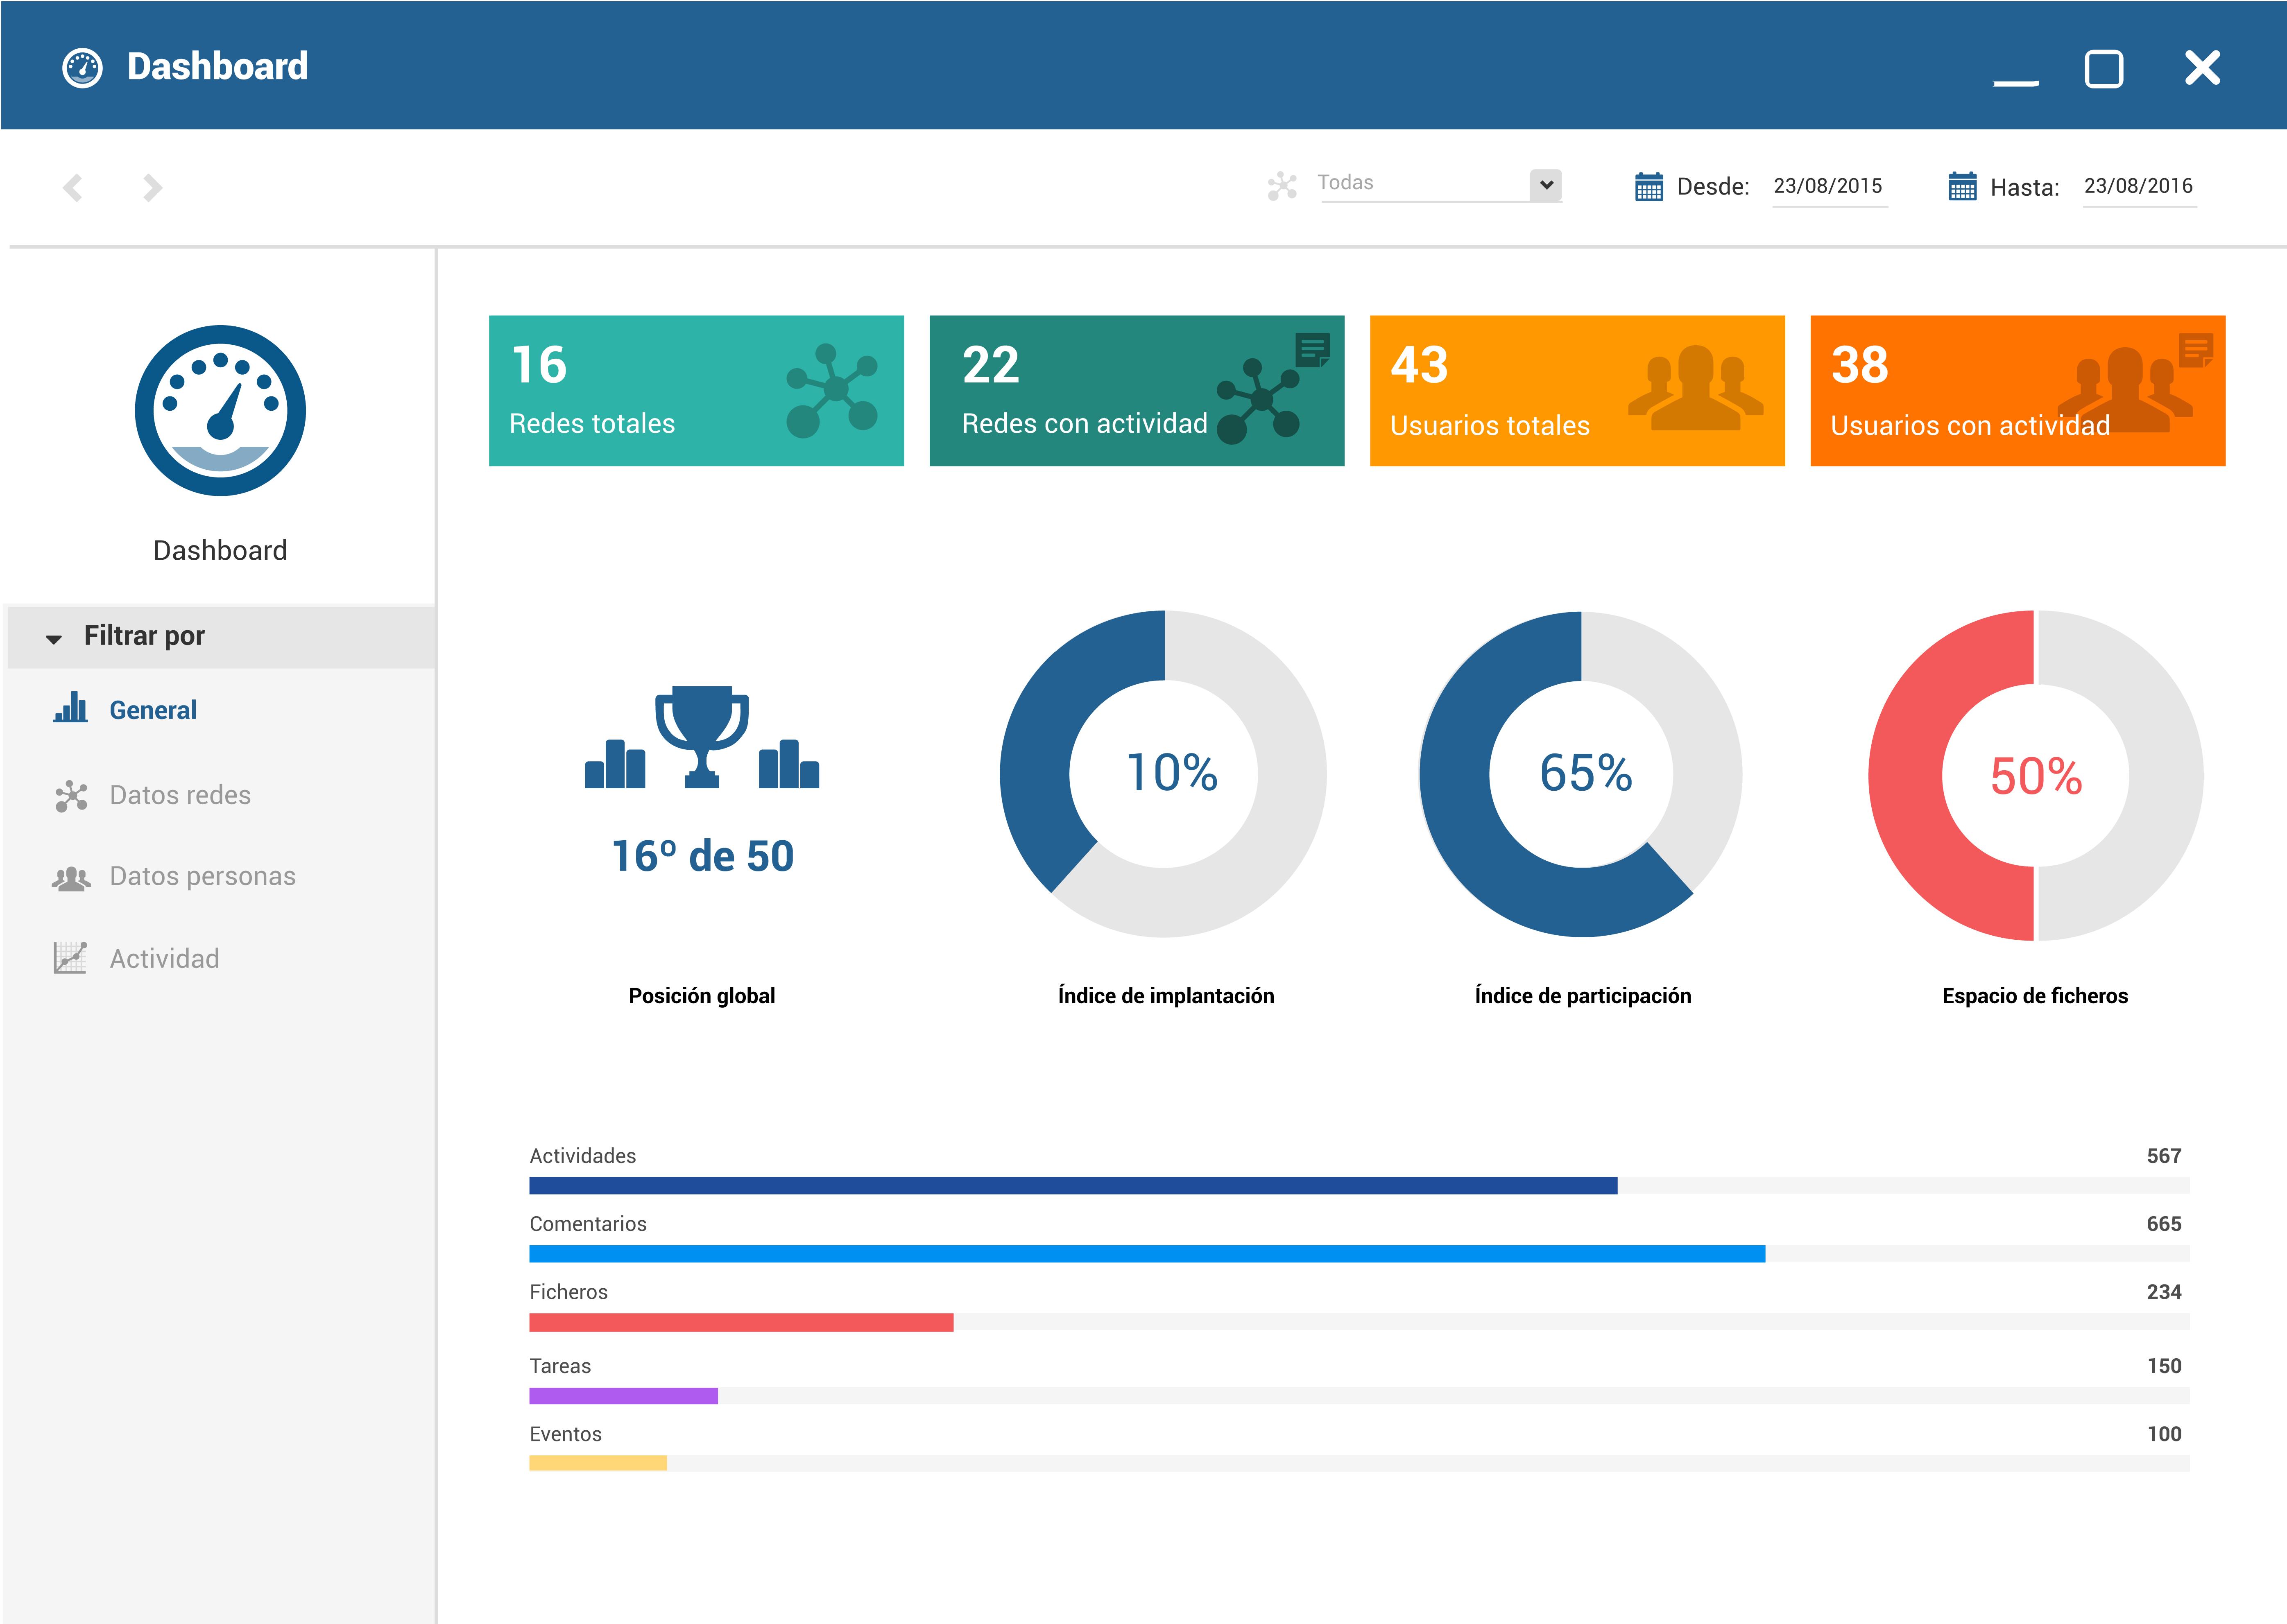This screenshot has width=2287, height=1624.
Task: Click the "Índice de implantación" label
Action: [1166, 995]
